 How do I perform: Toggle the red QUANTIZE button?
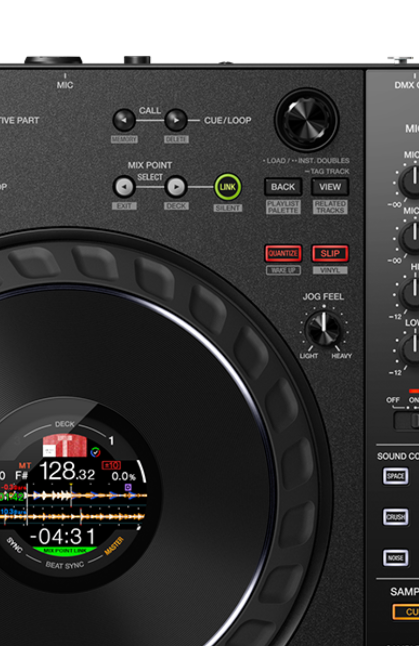pyautogui.click(x=283, y=254)
